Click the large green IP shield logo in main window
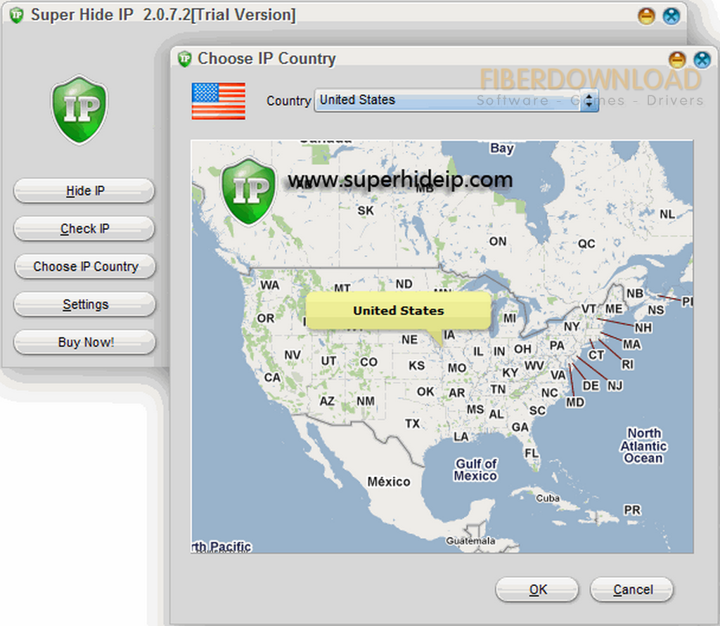Screen dimensions: 720x626 [79, 110]
